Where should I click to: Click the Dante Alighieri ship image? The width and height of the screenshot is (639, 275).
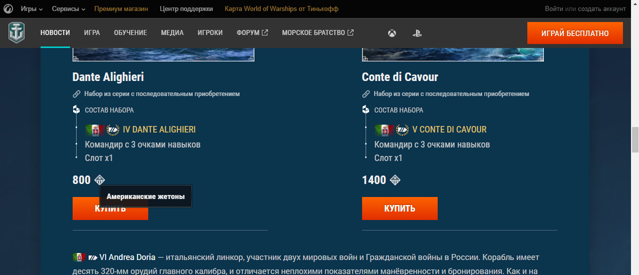(x=163, y=54)
